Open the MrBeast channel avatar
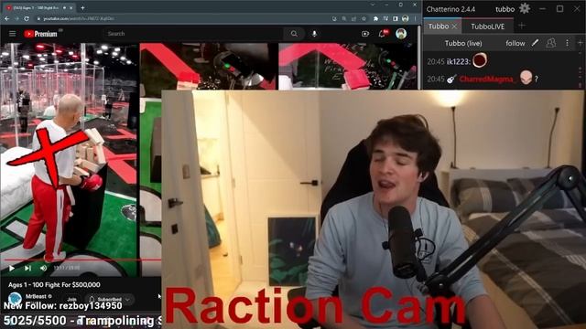 [15, 299]
